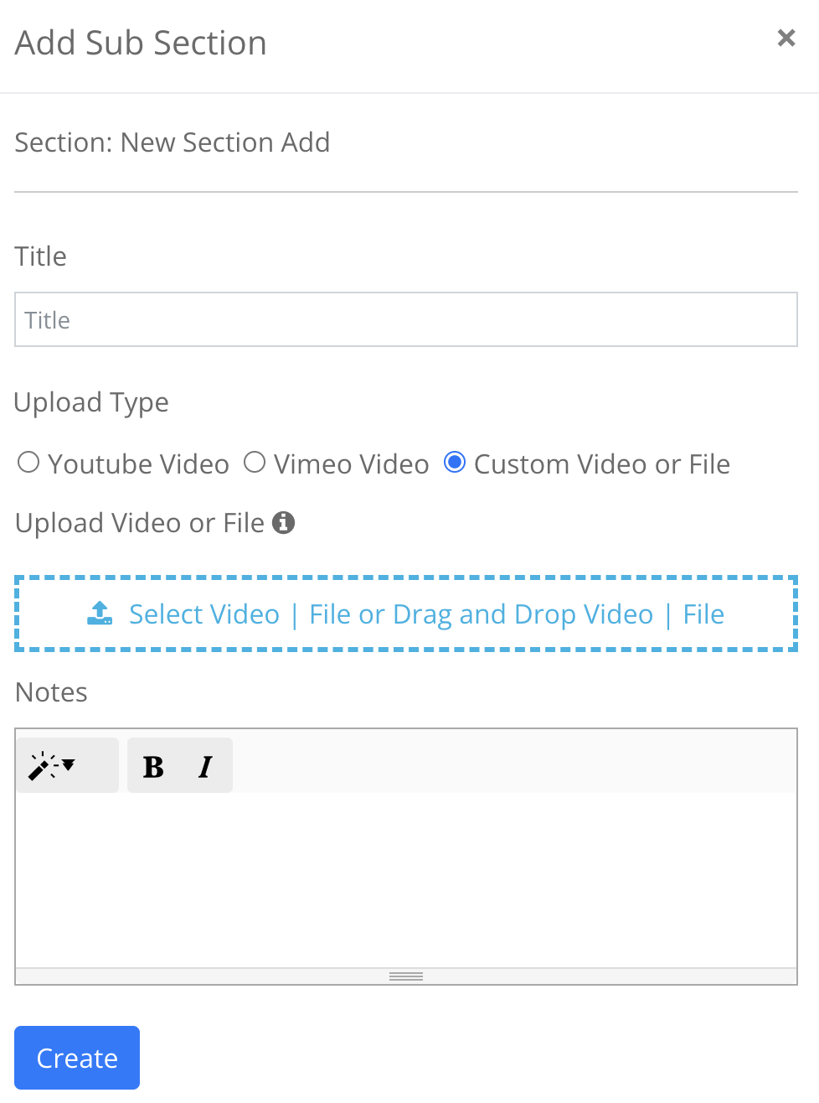Focus the Title input field

tap(406, 319)
